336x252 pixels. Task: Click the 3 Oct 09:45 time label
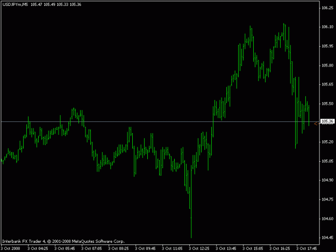tap(145, 249)
